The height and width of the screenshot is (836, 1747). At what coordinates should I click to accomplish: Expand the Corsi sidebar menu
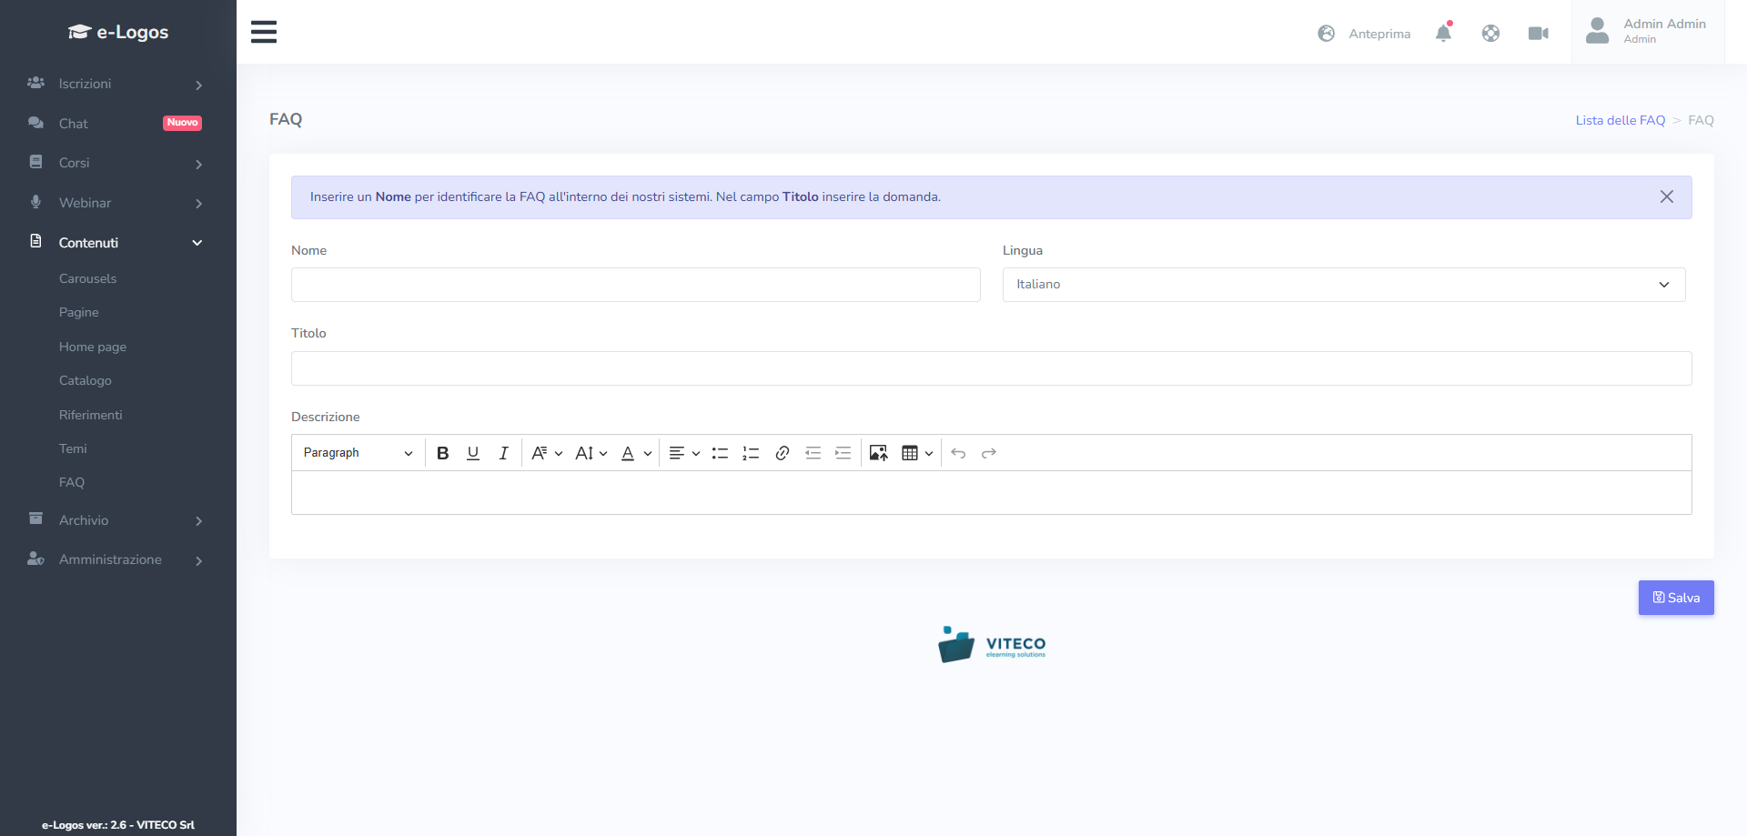click(x=116, y=163)
